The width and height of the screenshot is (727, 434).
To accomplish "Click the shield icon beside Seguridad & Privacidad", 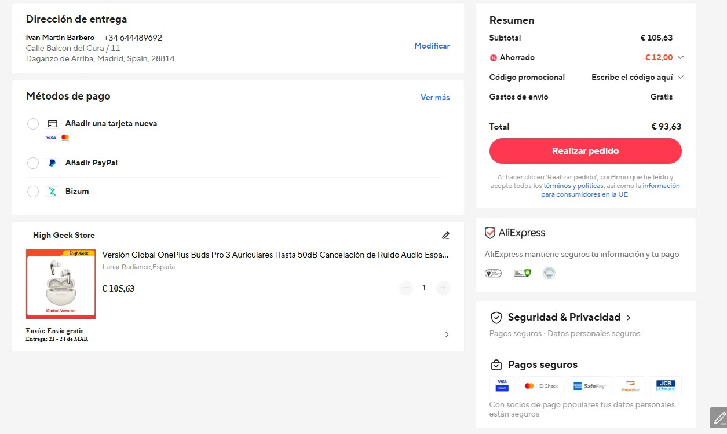I will 496,318.
